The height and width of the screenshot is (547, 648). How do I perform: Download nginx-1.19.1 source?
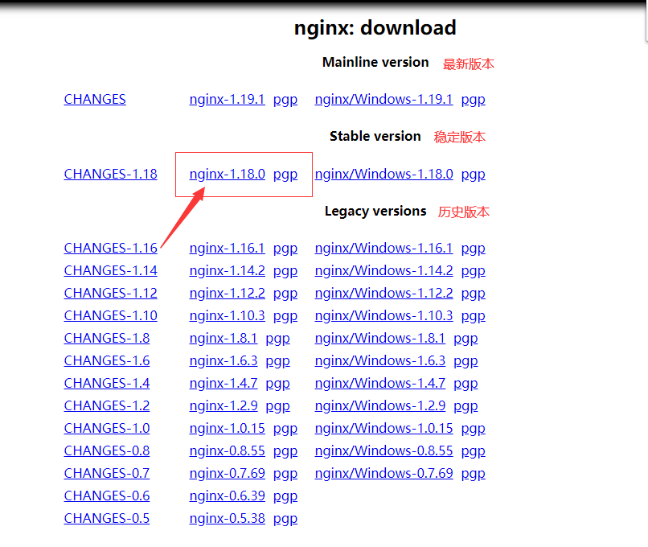click(x=227, y=99)
